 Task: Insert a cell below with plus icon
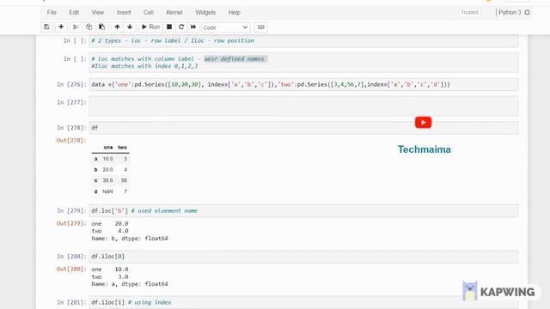(x=61, y=27)
